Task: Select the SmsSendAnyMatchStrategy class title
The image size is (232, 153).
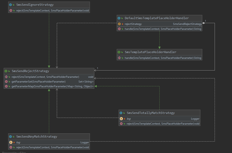Action: 36,136
